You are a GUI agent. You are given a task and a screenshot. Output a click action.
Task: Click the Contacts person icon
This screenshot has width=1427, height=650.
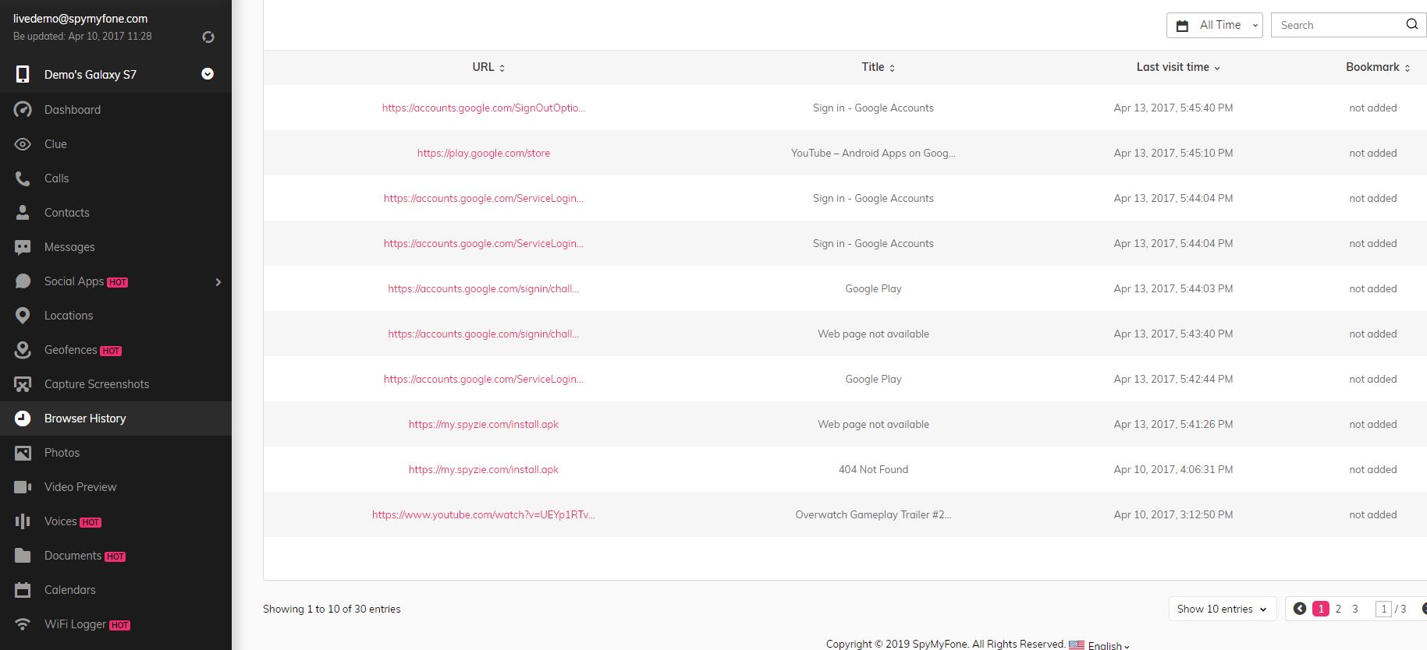click(23, 212)
